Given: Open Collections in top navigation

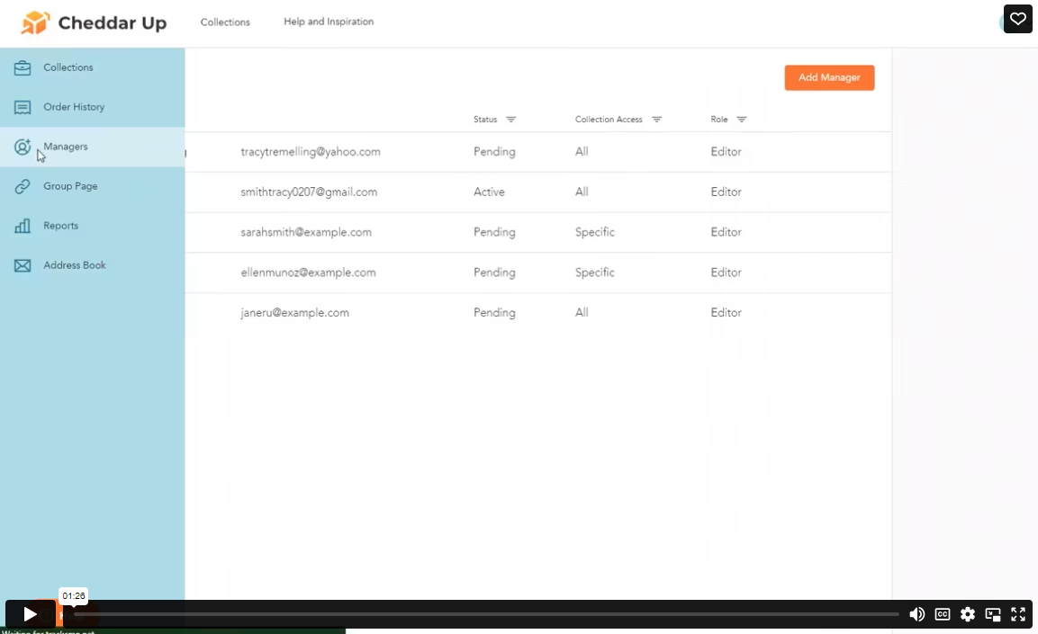Looking at the screenshot, I should point(225,22).
